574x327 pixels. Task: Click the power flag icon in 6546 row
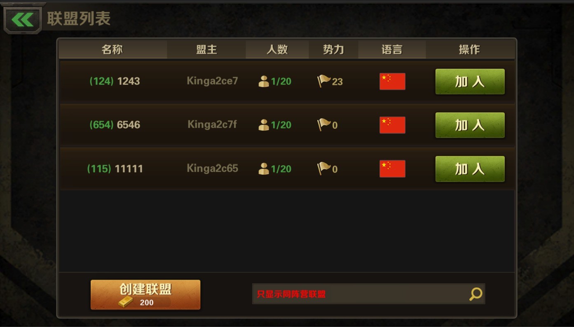(x=324, y=124)
